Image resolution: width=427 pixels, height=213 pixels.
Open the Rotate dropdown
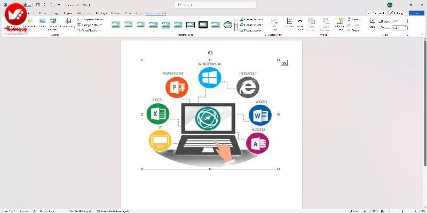pyautogui.click(x=354, y=30)
